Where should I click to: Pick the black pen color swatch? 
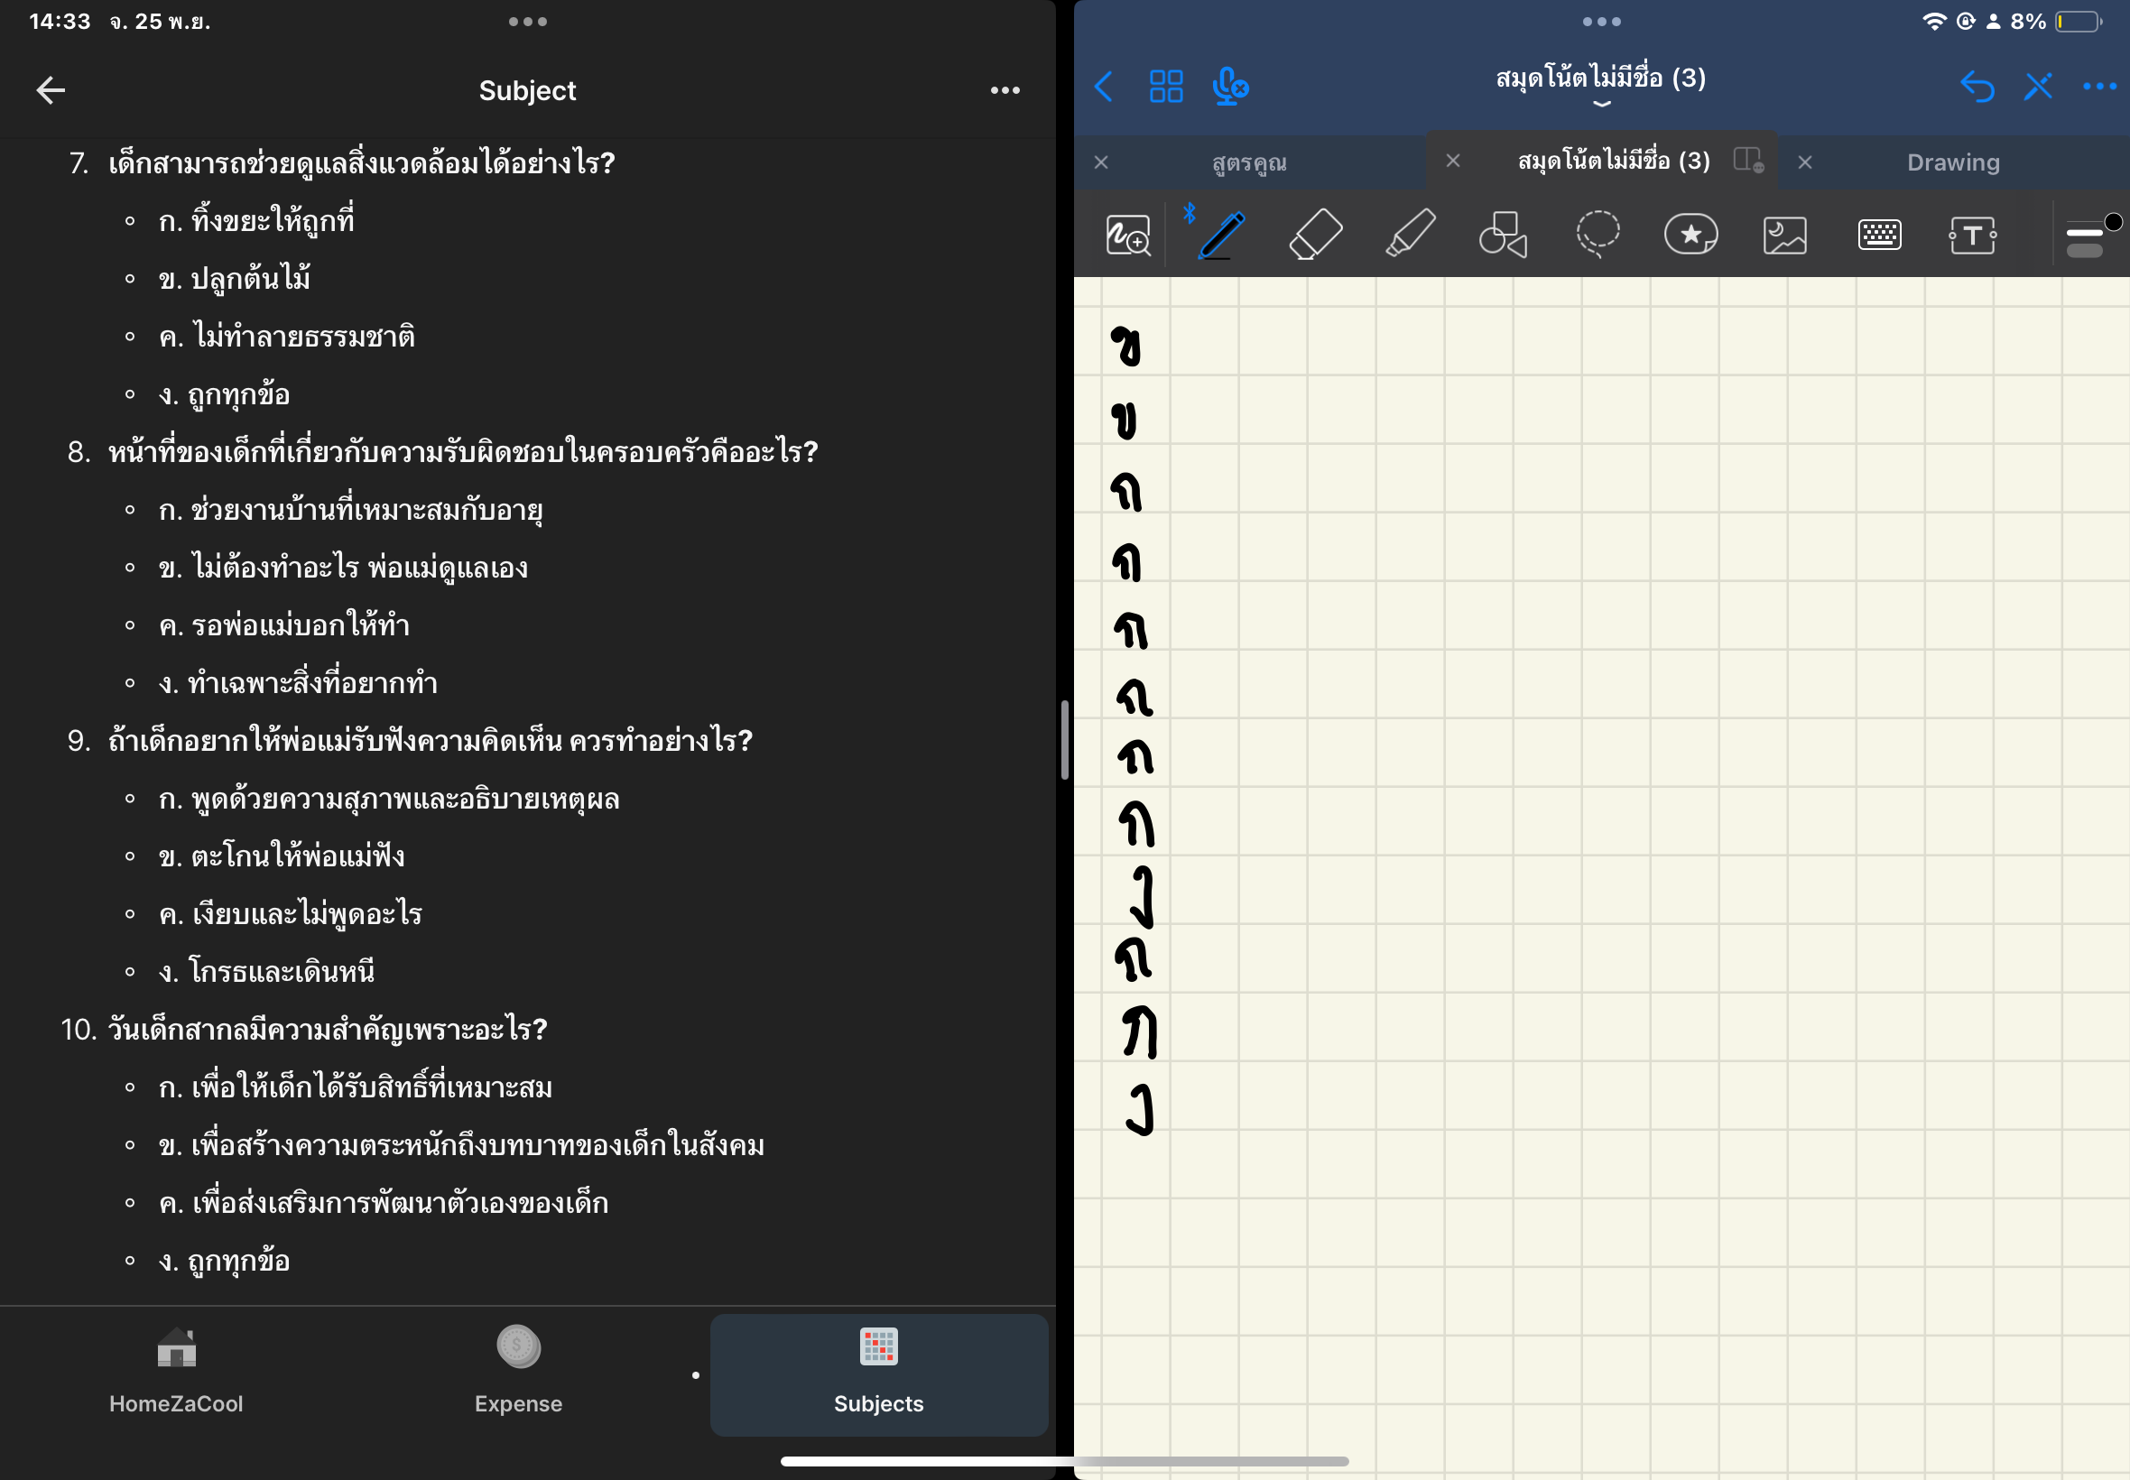click(2114, 223)
